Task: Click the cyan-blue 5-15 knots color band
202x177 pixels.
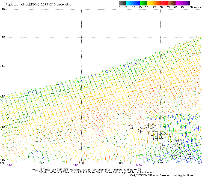Action: click(133, 3)
